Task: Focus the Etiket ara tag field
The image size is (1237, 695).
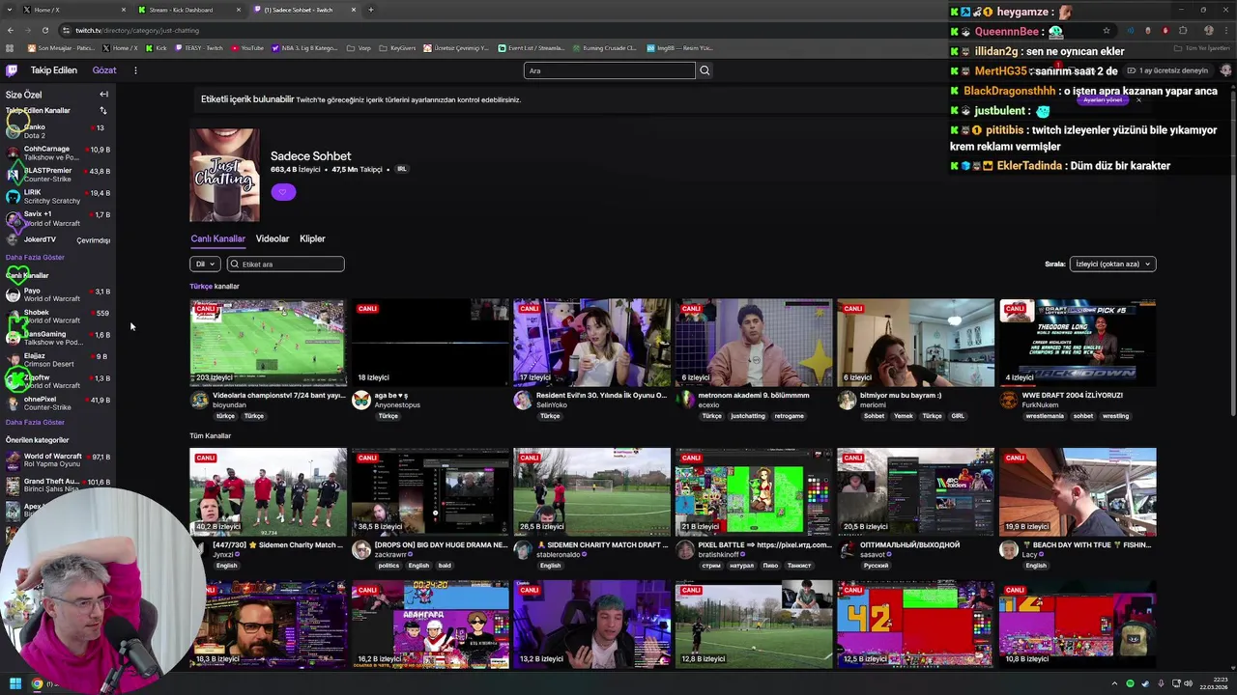Action: (285, 264)
